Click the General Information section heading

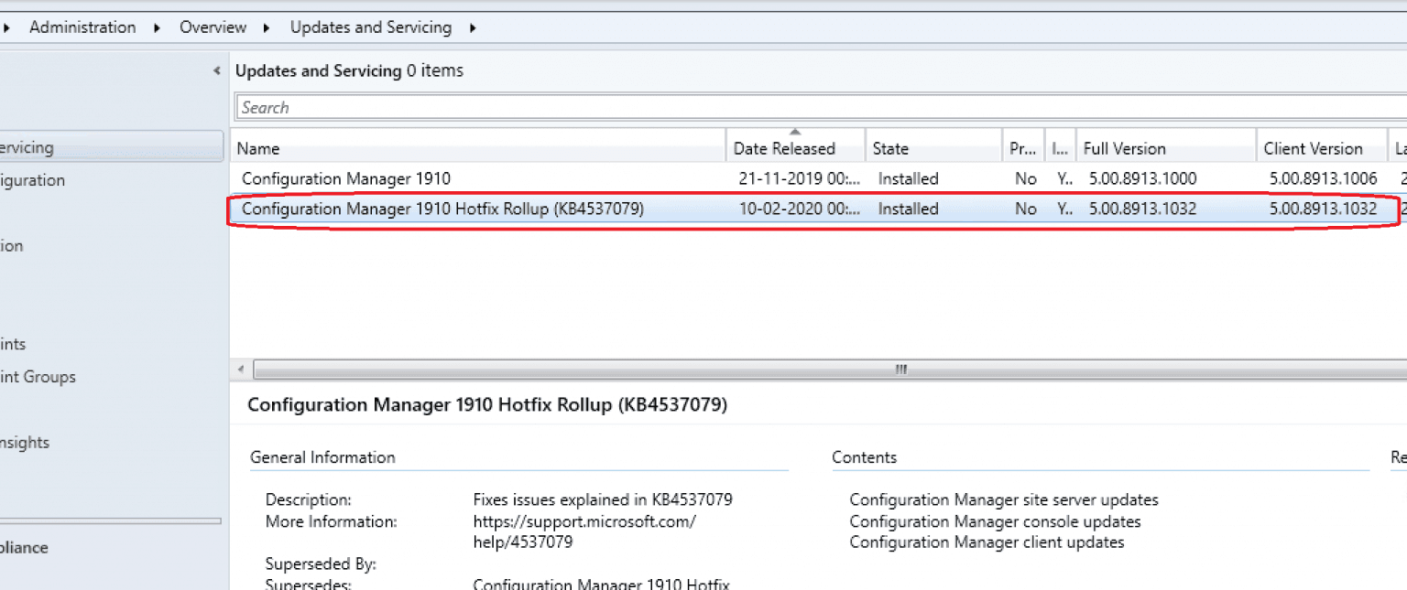pyautogui.click(x=322, y=457)
